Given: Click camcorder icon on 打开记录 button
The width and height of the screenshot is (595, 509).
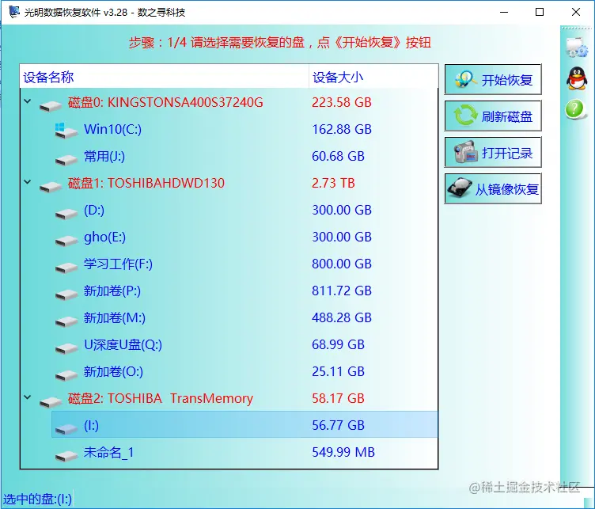Looking at the screenshot, I should click(x=465, y=152).
